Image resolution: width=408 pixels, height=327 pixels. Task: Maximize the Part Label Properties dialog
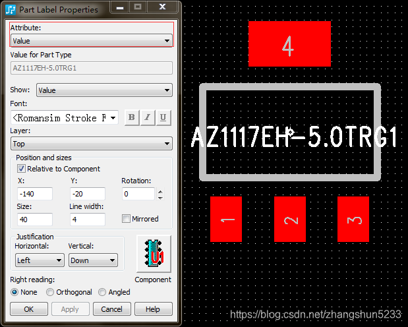click(x=138, y=7)
